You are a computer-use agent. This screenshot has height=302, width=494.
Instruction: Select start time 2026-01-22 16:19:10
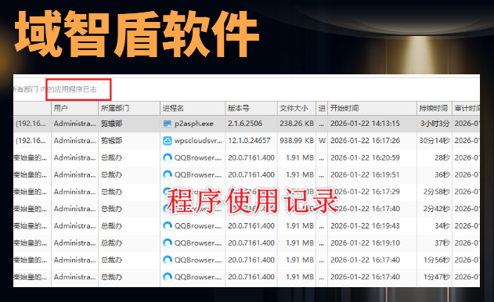pyautogui.click(x=365, y=243)
